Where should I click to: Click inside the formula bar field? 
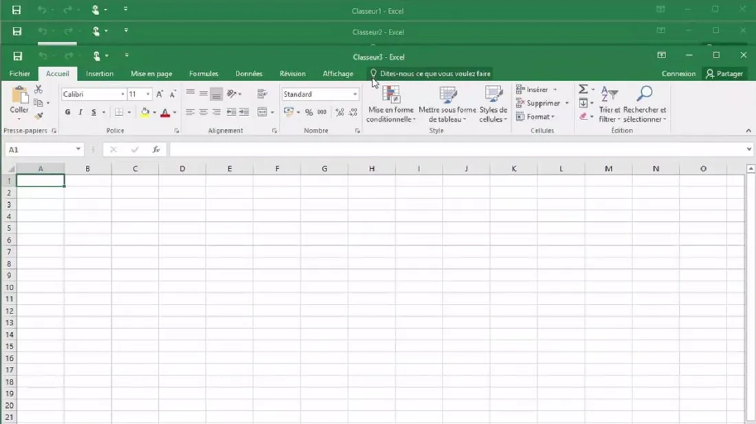tap(454, 150)
